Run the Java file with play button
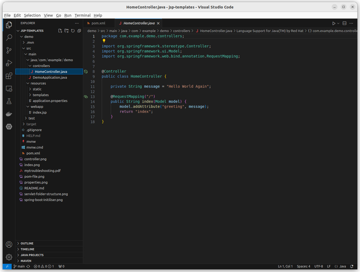Screen dimensions: 360x272 pos(334,23)
